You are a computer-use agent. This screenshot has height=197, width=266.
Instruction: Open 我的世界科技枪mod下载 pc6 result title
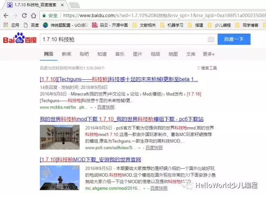pos(122,119)
